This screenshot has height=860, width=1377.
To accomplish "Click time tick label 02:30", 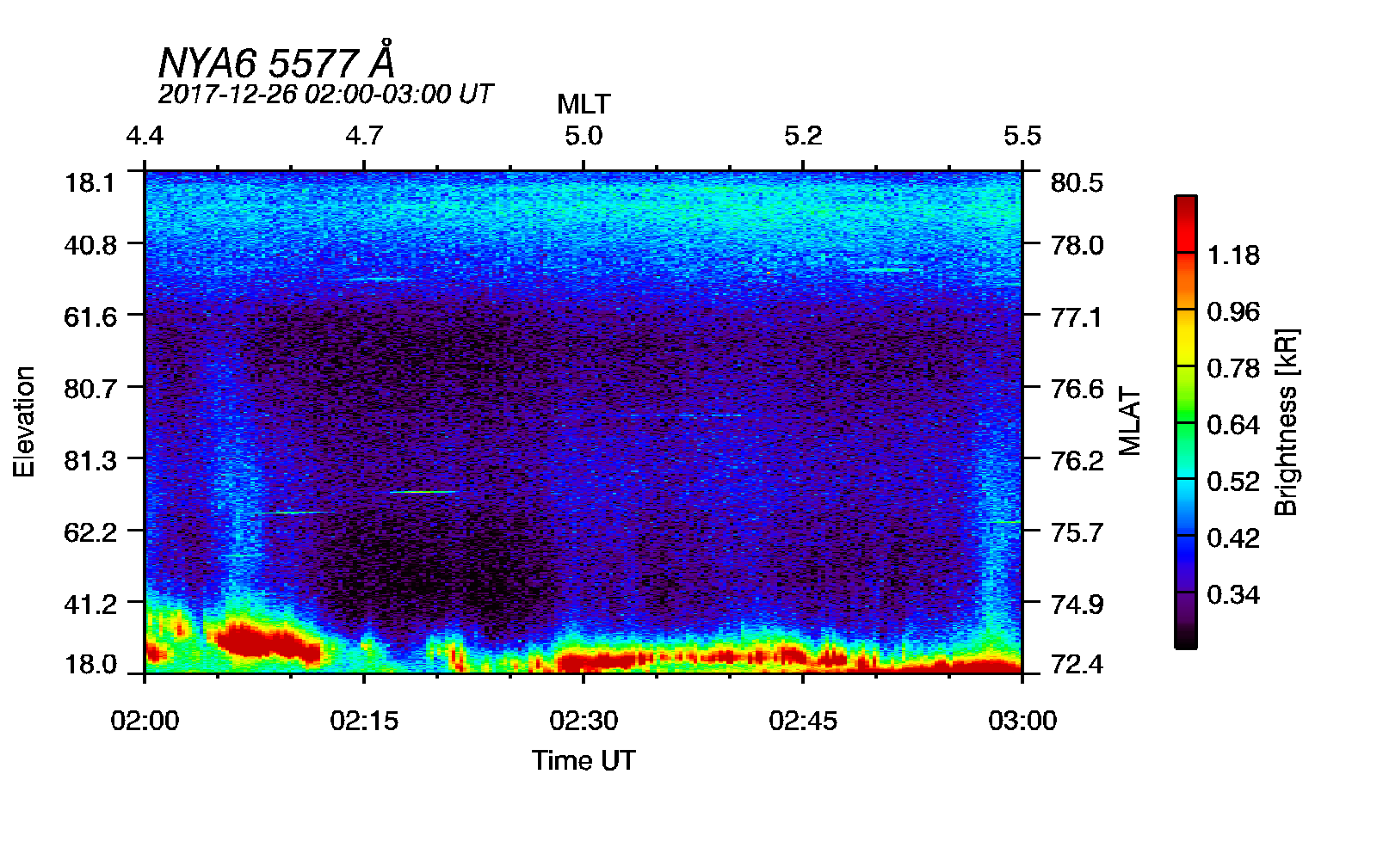I will [584, 720].
